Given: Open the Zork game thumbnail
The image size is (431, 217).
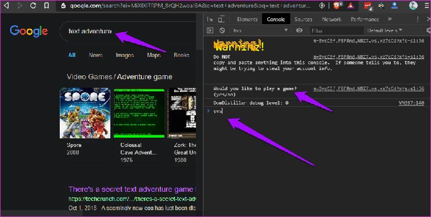Looking at the screenshot, I should (x=182, y=113).
